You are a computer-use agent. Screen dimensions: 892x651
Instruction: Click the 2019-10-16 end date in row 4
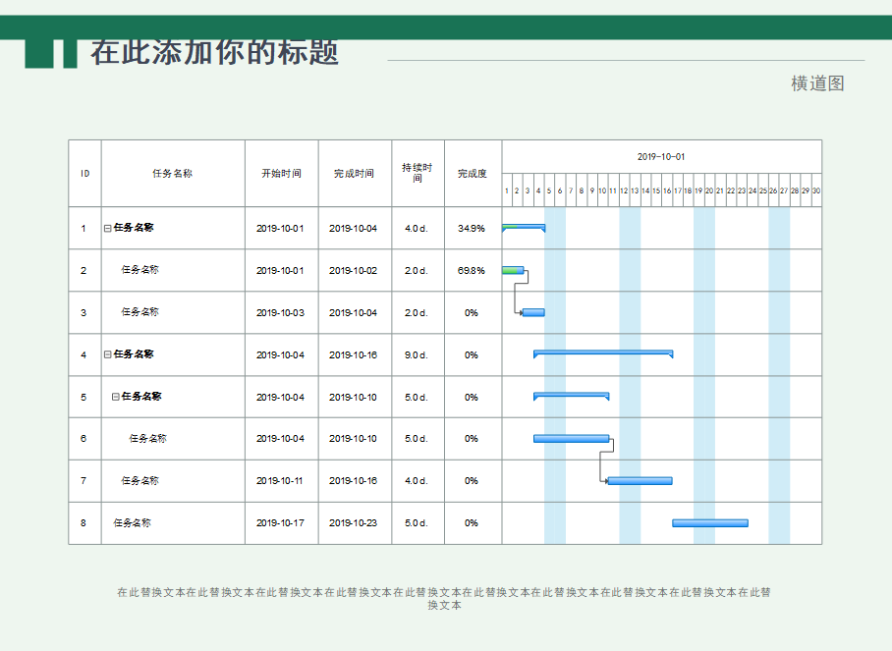click(354, 354)
